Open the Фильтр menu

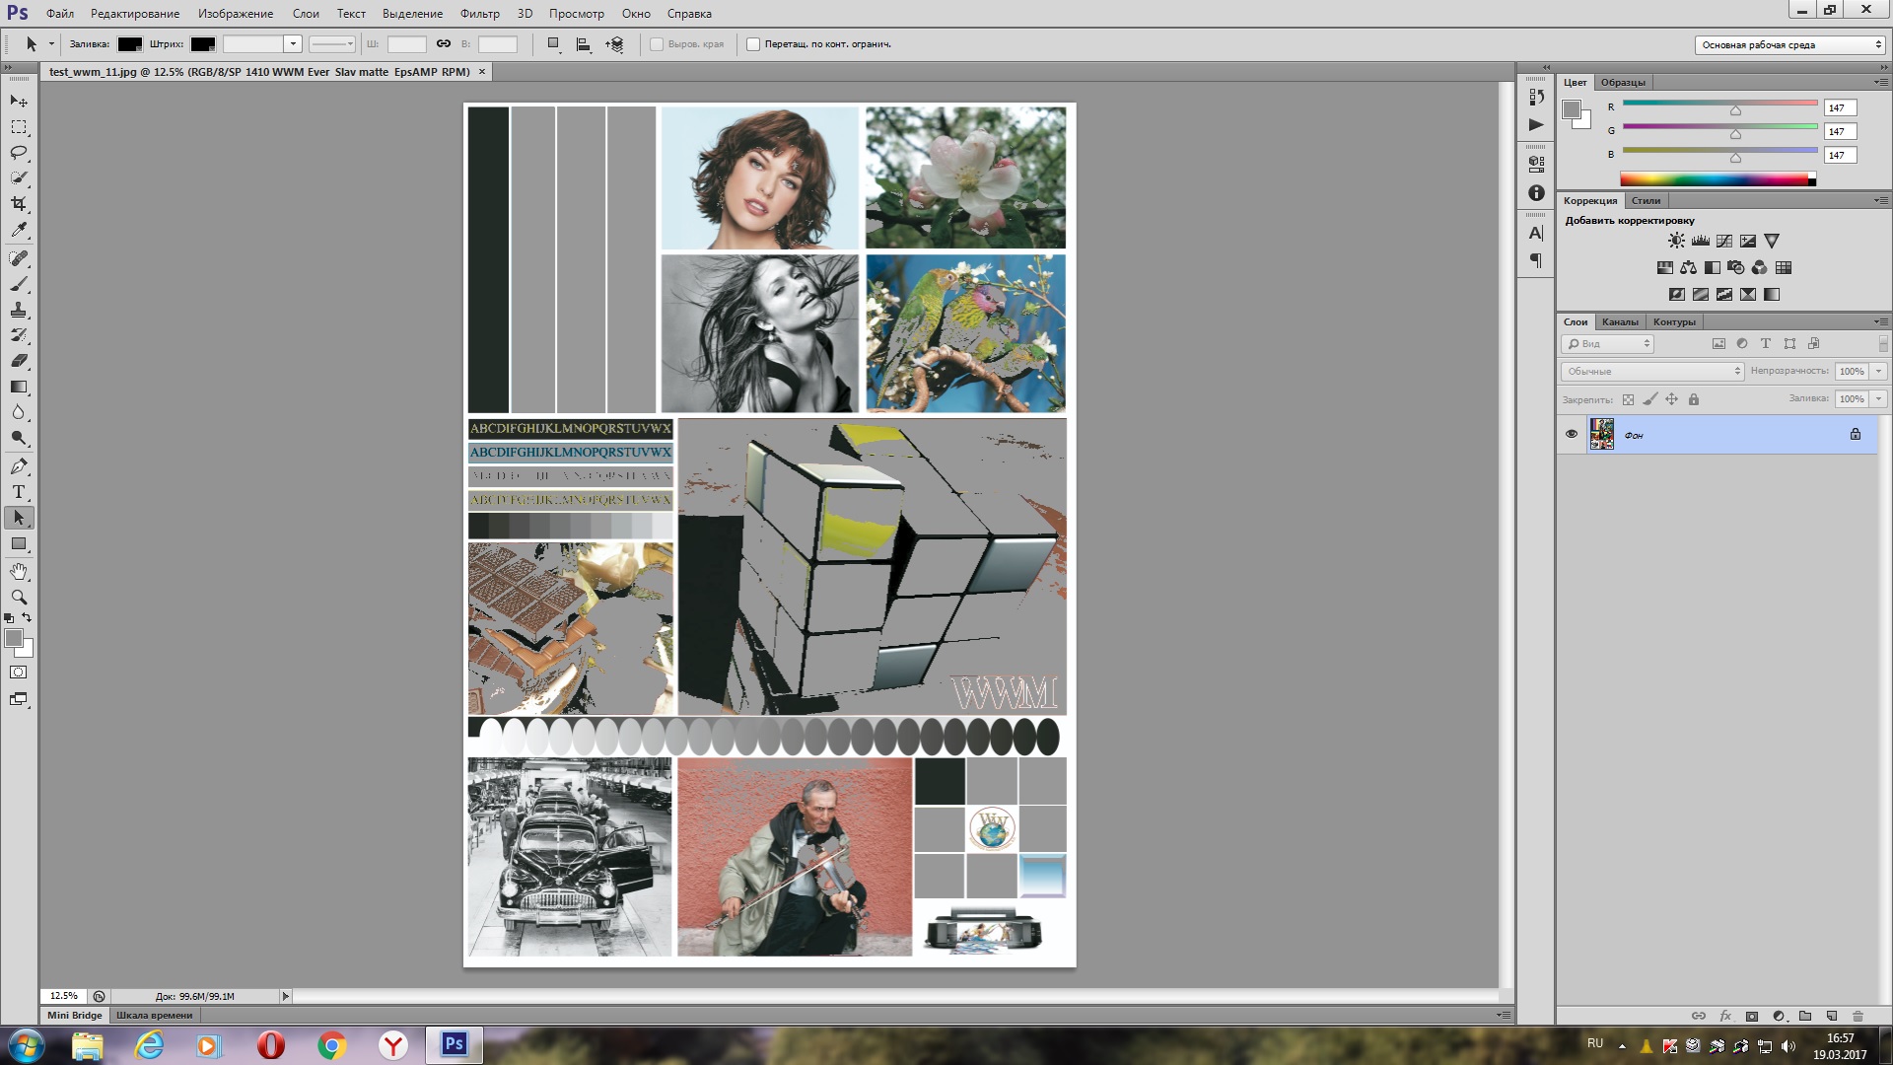tap(480, 14)
